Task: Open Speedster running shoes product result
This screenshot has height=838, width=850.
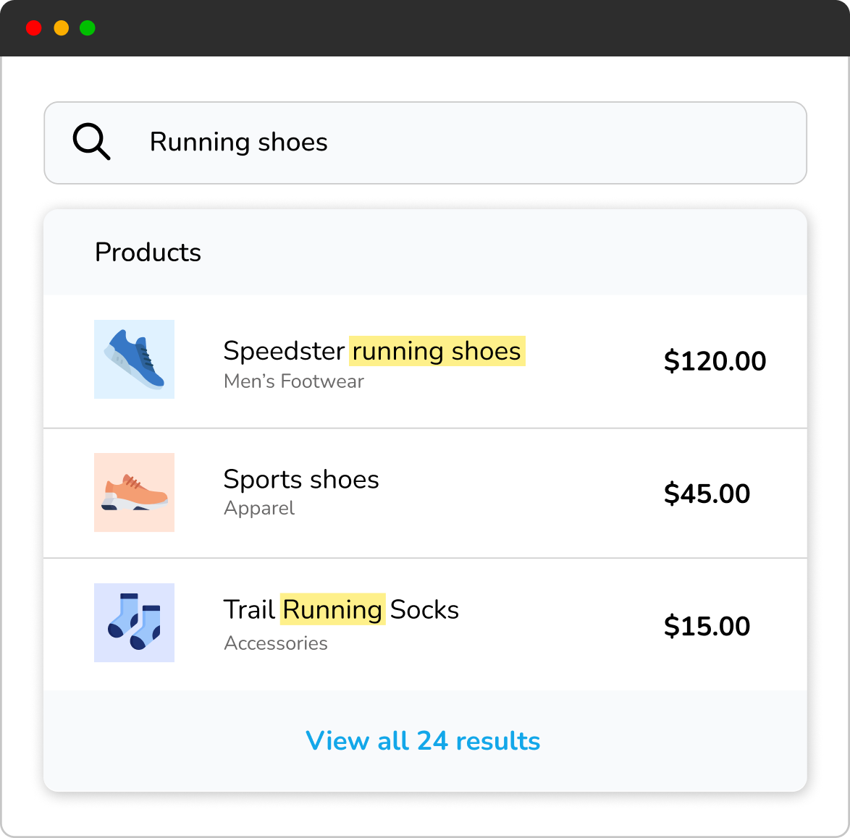Action: point(374,351)
